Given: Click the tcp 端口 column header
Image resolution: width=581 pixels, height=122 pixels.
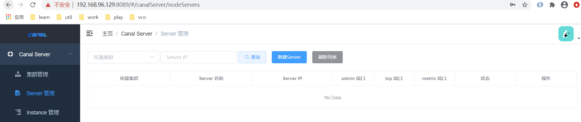Looking at the screenshot, I should tap(394, 78).
